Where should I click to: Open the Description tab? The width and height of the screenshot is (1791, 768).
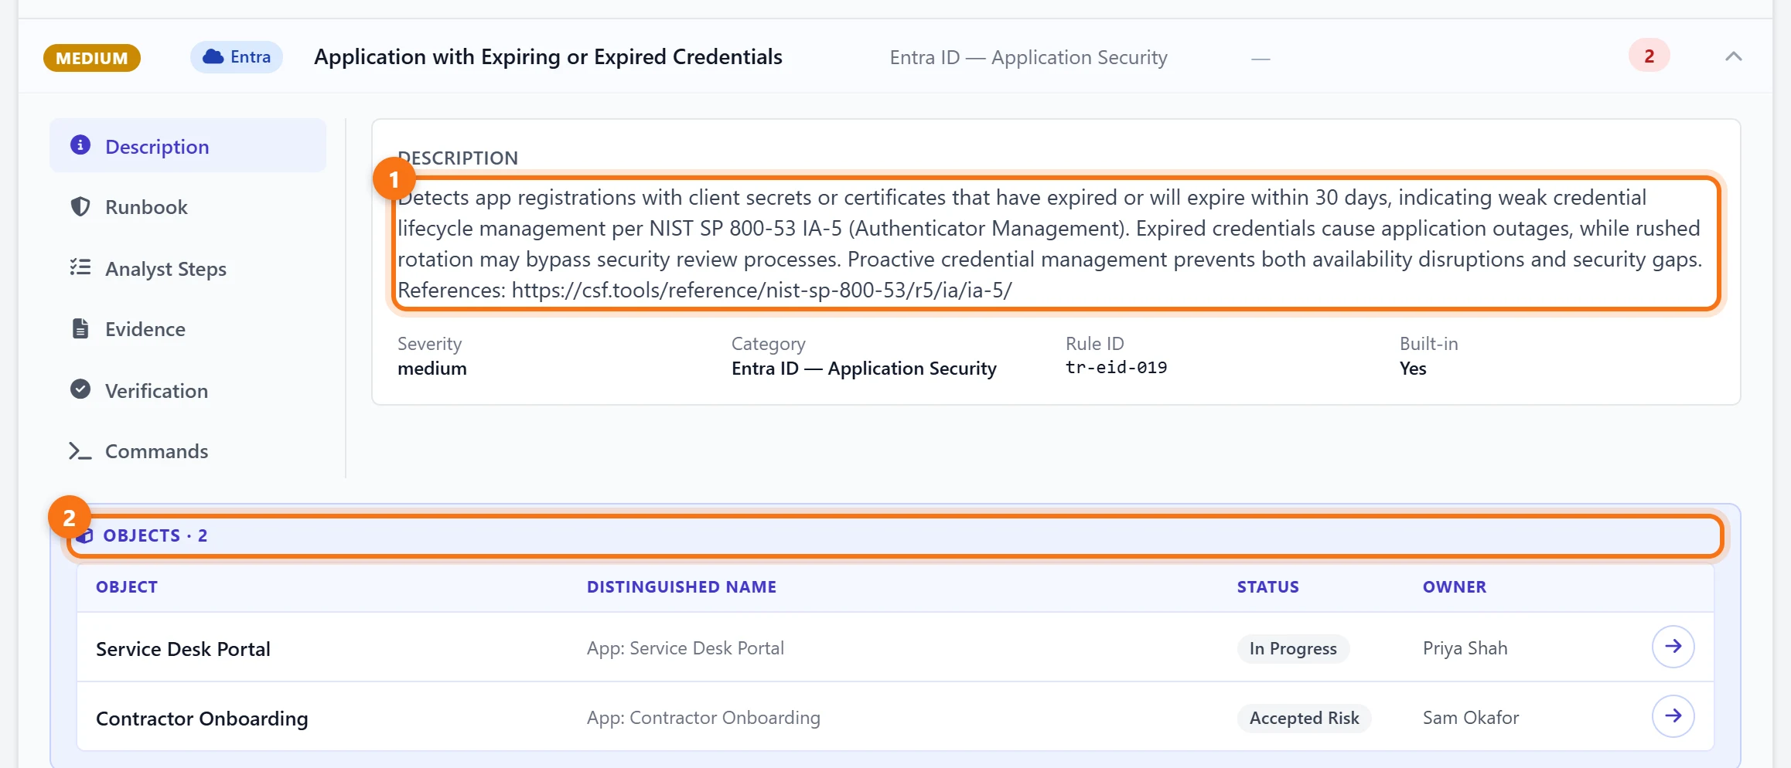coord(188,146)
